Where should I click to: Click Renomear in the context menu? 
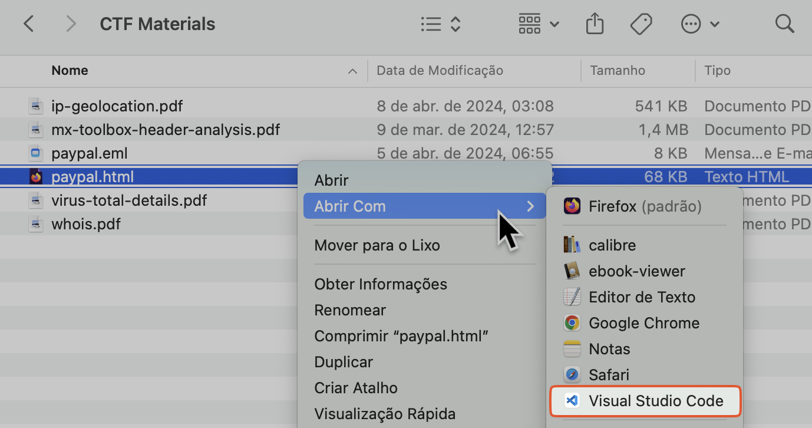click(x=350, y=310)
